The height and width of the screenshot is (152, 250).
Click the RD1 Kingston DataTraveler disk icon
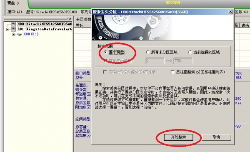point(13,29)
